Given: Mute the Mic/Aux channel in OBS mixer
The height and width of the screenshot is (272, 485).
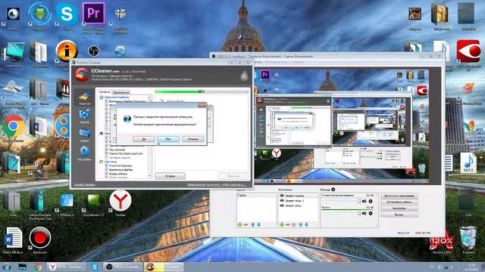Looking at the screenshot, I should click(365, 213).
